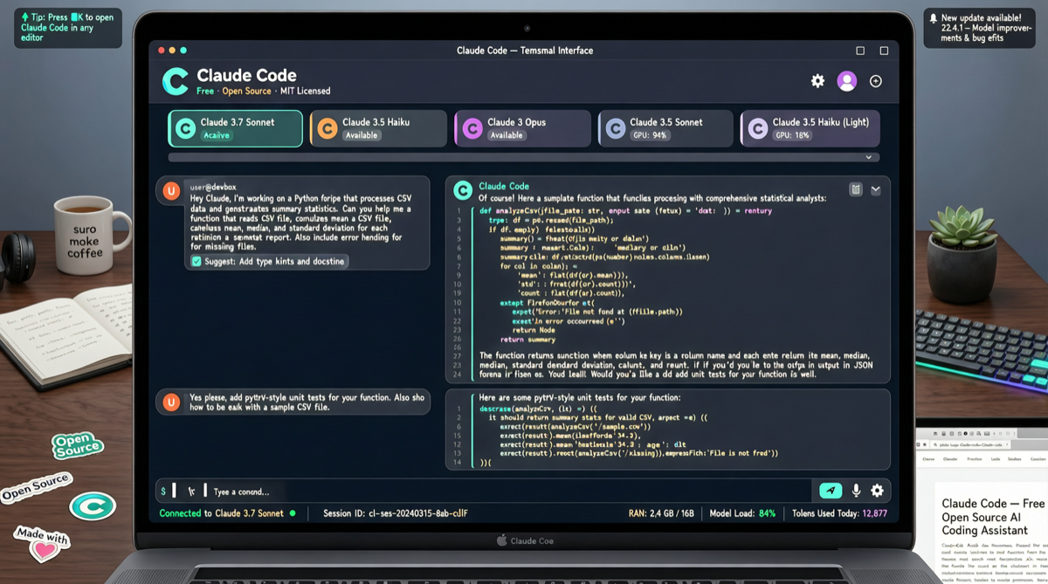This screenshot has height=584, width=1048.
Task: Click the user profile avatar icon
Action: [x=845, y=80]
